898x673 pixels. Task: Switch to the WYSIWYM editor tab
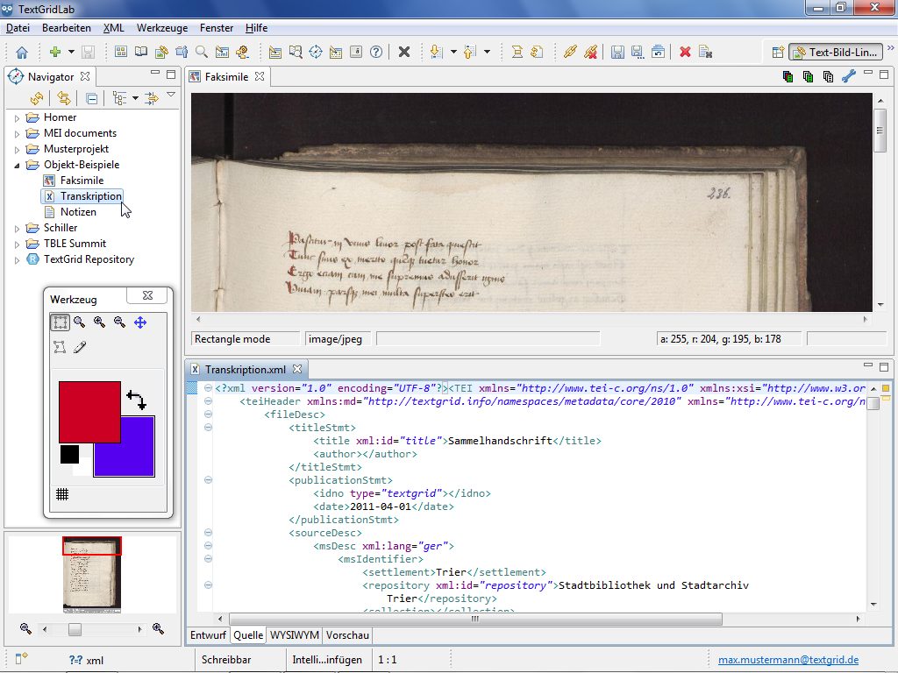point(294,635)
